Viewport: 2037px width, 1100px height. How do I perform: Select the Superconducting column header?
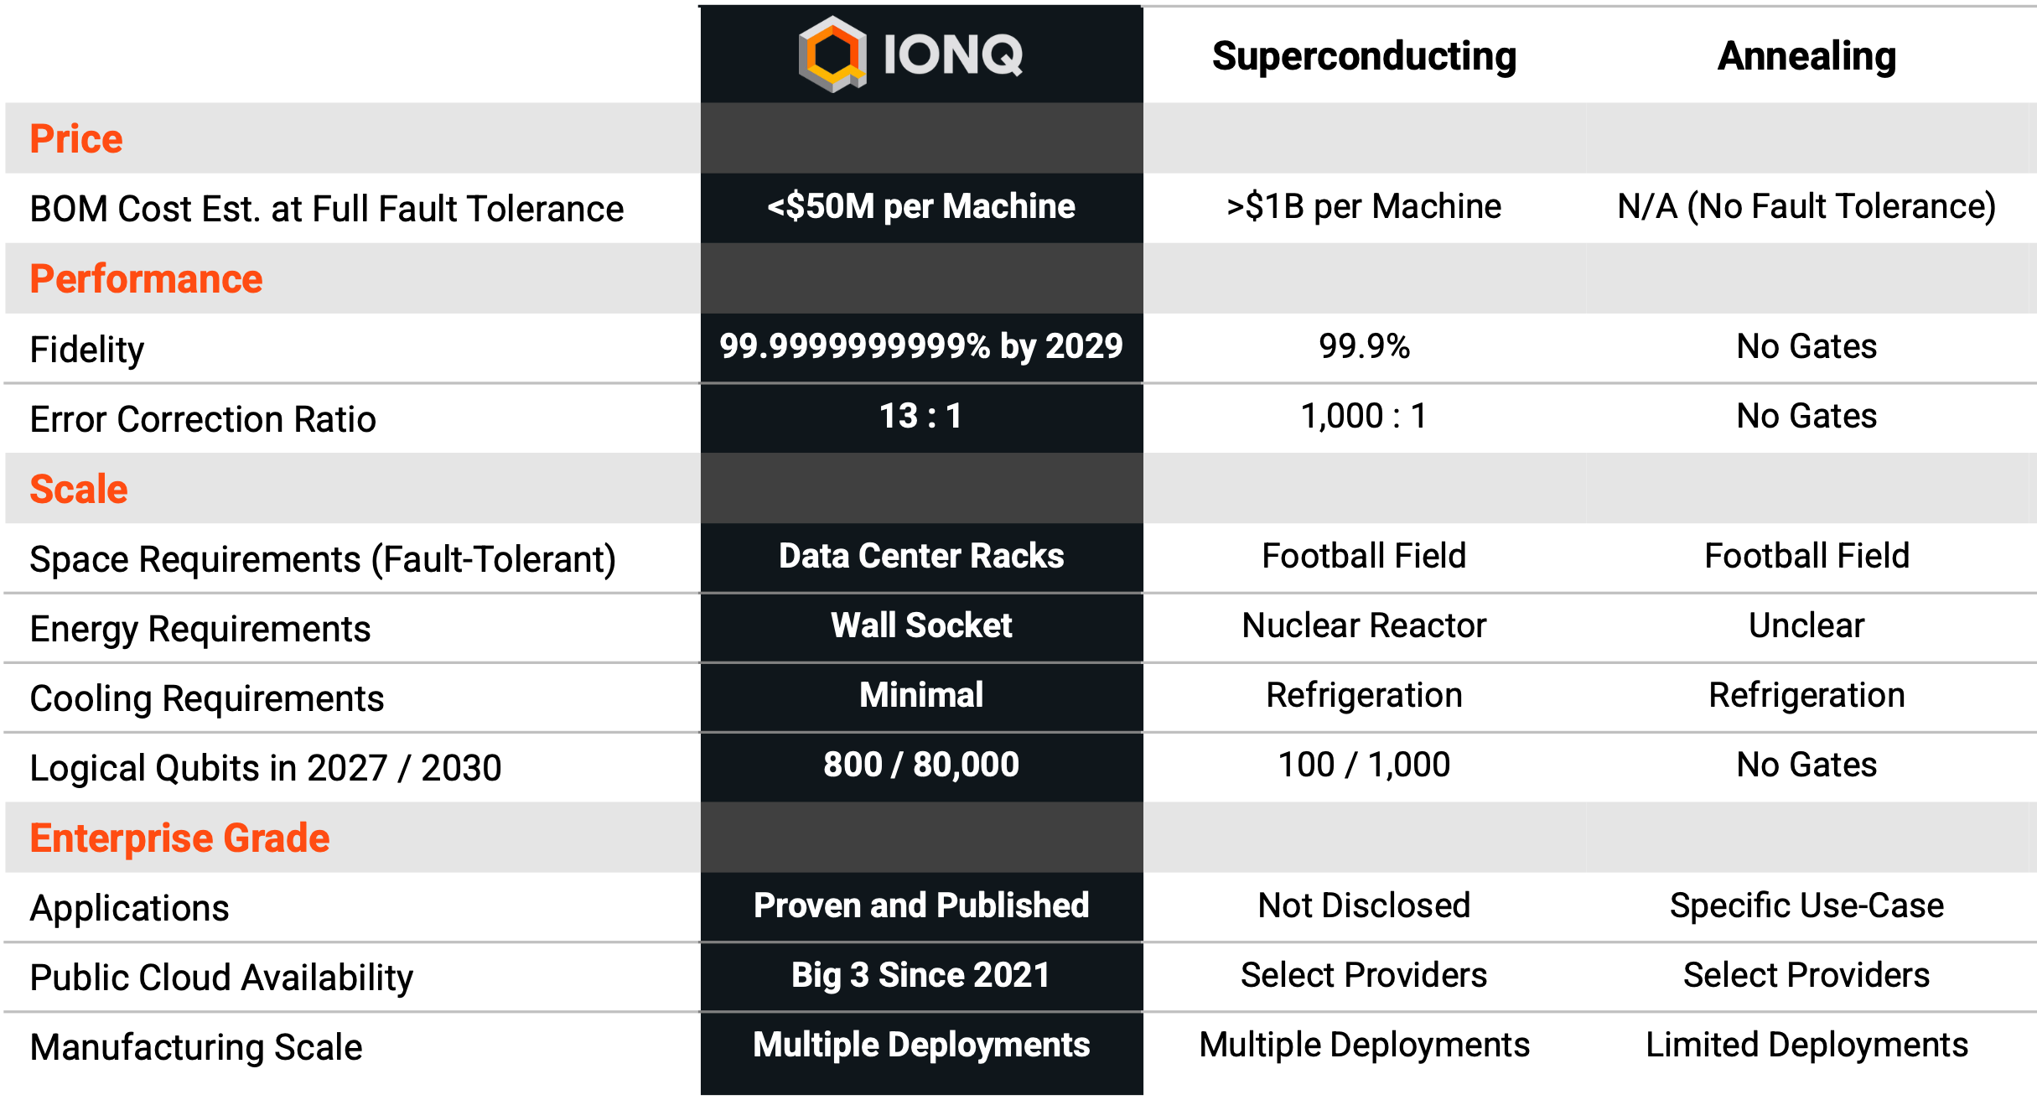pyautogui.click(x=1364, y=56)
